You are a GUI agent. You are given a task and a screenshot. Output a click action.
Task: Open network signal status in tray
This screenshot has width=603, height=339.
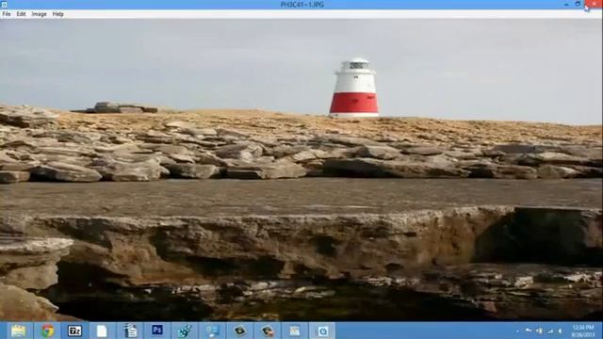(x=550, y=331)
